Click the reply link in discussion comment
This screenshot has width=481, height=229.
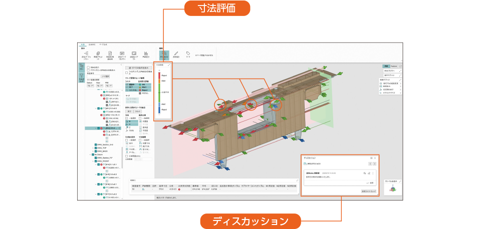click(x=371, y=182)
